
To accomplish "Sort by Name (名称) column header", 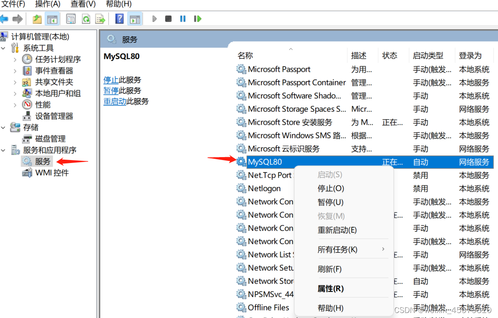I will click(291, 55).
